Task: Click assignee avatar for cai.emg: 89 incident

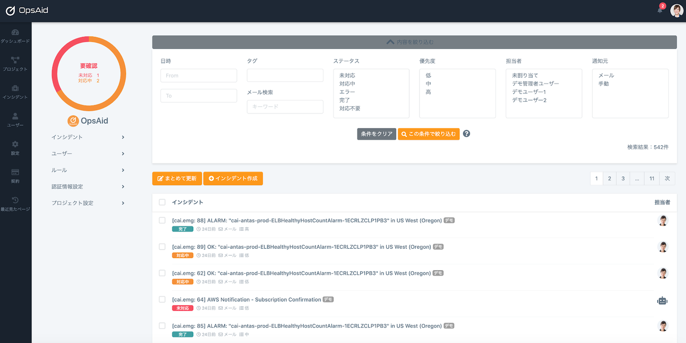Action: 663,247
